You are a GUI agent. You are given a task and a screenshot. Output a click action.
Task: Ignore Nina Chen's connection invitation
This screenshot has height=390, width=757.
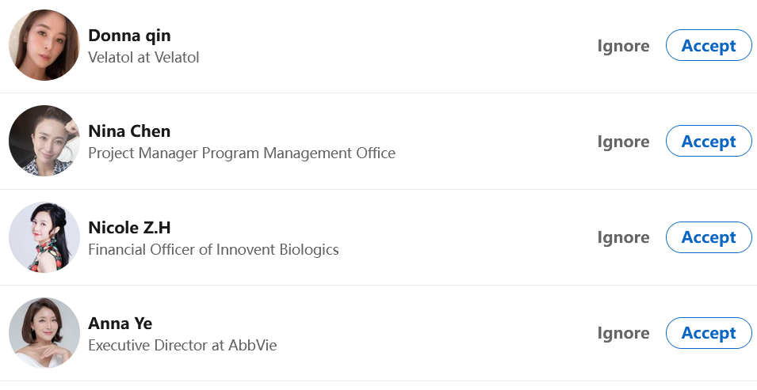coord(623,142)
